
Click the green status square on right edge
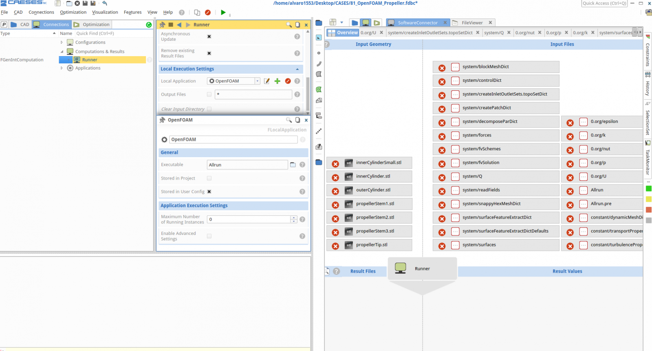click(649, 189)
